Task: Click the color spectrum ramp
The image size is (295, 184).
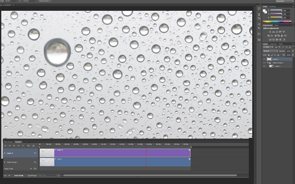Action: coord(277,22)
